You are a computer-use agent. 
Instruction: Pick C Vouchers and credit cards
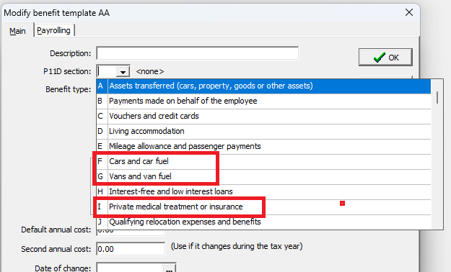pos(263,116)
